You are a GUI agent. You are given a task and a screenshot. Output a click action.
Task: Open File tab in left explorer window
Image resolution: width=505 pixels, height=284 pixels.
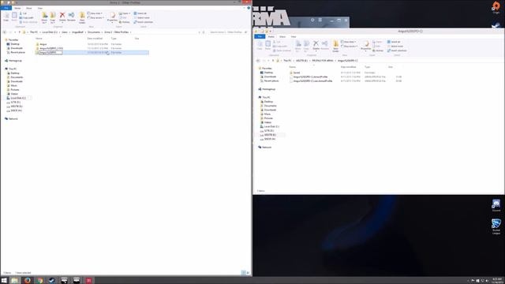pyautogui.click(x=6, y=8)
